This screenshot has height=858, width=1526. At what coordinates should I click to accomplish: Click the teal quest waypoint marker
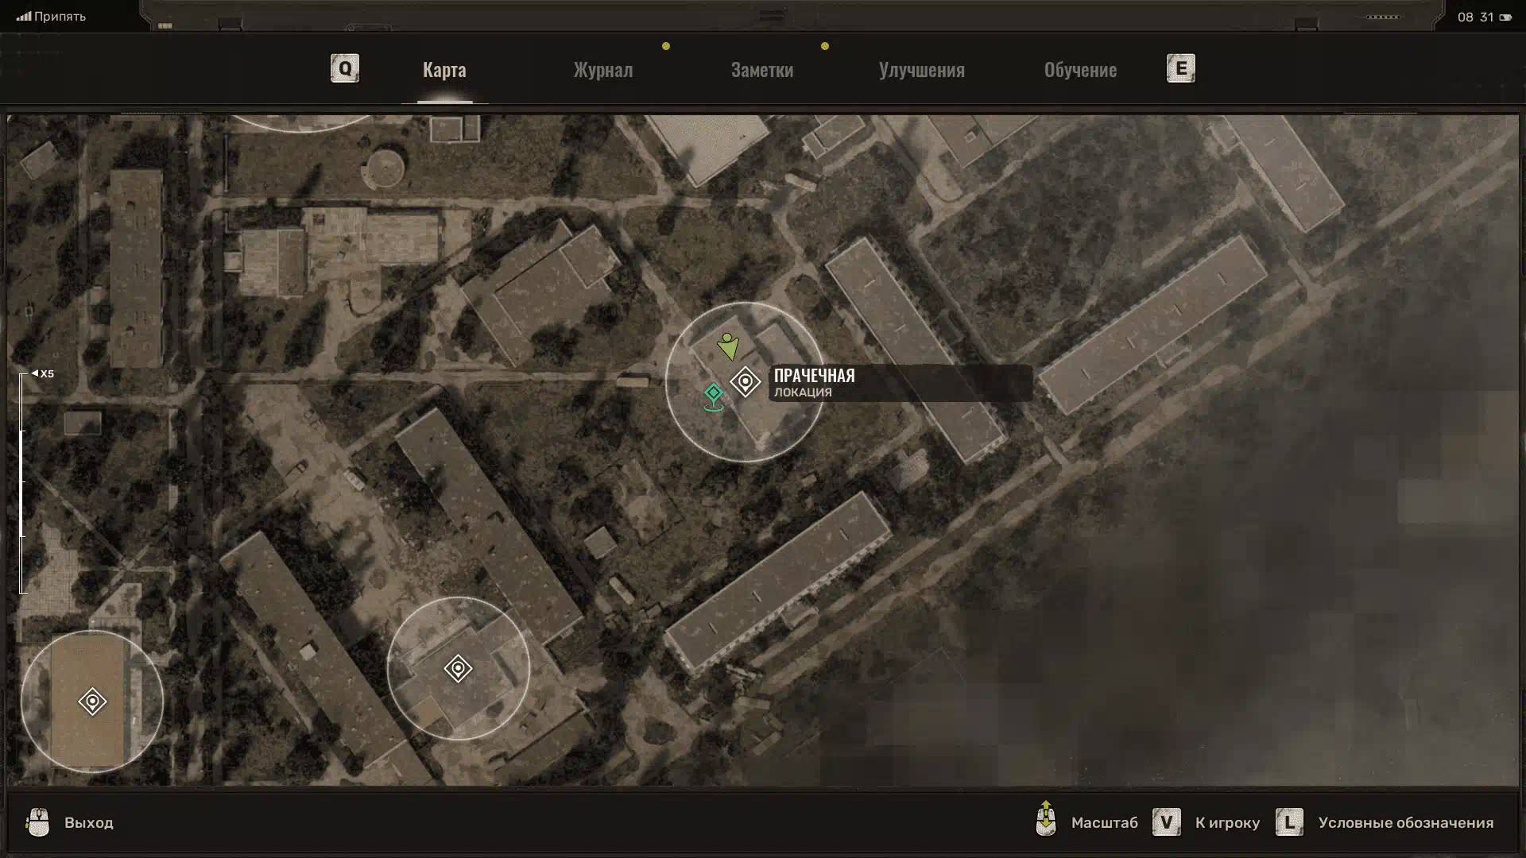tap(714, 396)
